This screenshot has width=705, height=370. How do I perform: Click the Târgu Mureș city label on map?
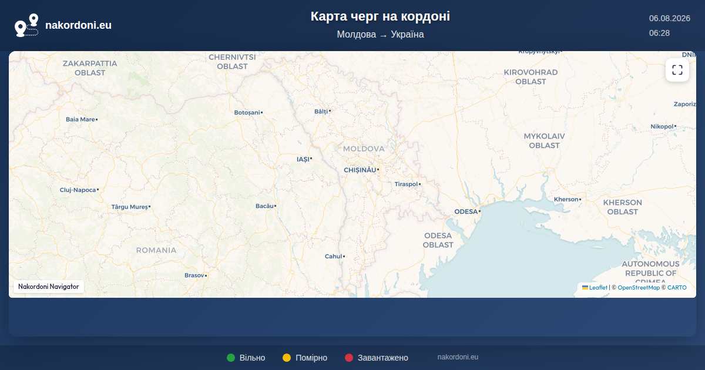[x=130, y=207]
